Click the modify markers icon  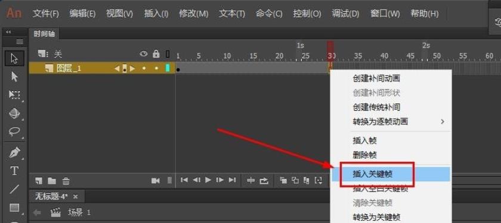[318, 180]
